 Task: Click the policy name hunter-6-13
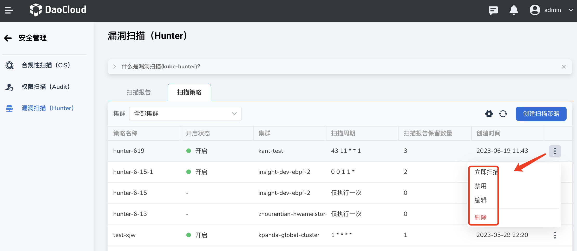pyautogui.click(x=130, y=214)
